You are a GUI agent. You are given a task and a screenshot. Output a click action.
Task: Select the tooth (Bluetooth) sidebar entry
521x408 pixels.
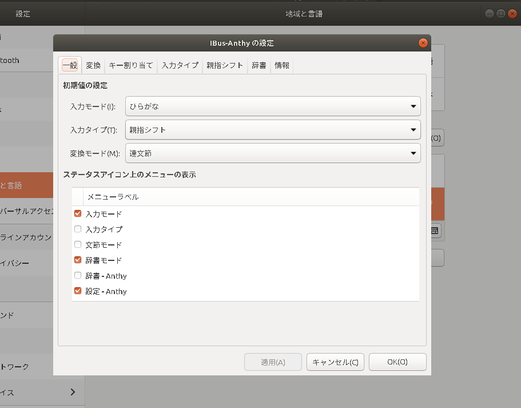26,61
